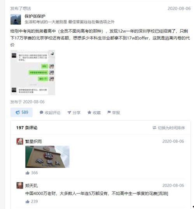Screen dimensions: 194x209
Task: Click the 举报 flag icon
Action: point(109,112)
